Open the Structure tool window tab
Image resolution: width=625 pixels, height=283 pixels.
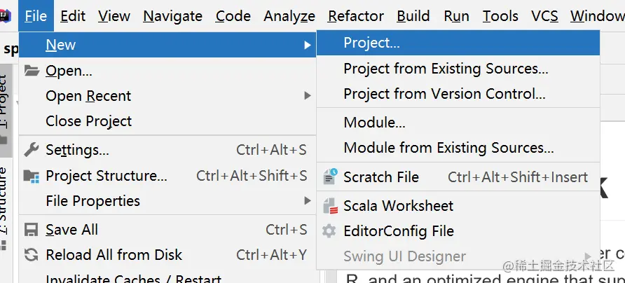5,196
